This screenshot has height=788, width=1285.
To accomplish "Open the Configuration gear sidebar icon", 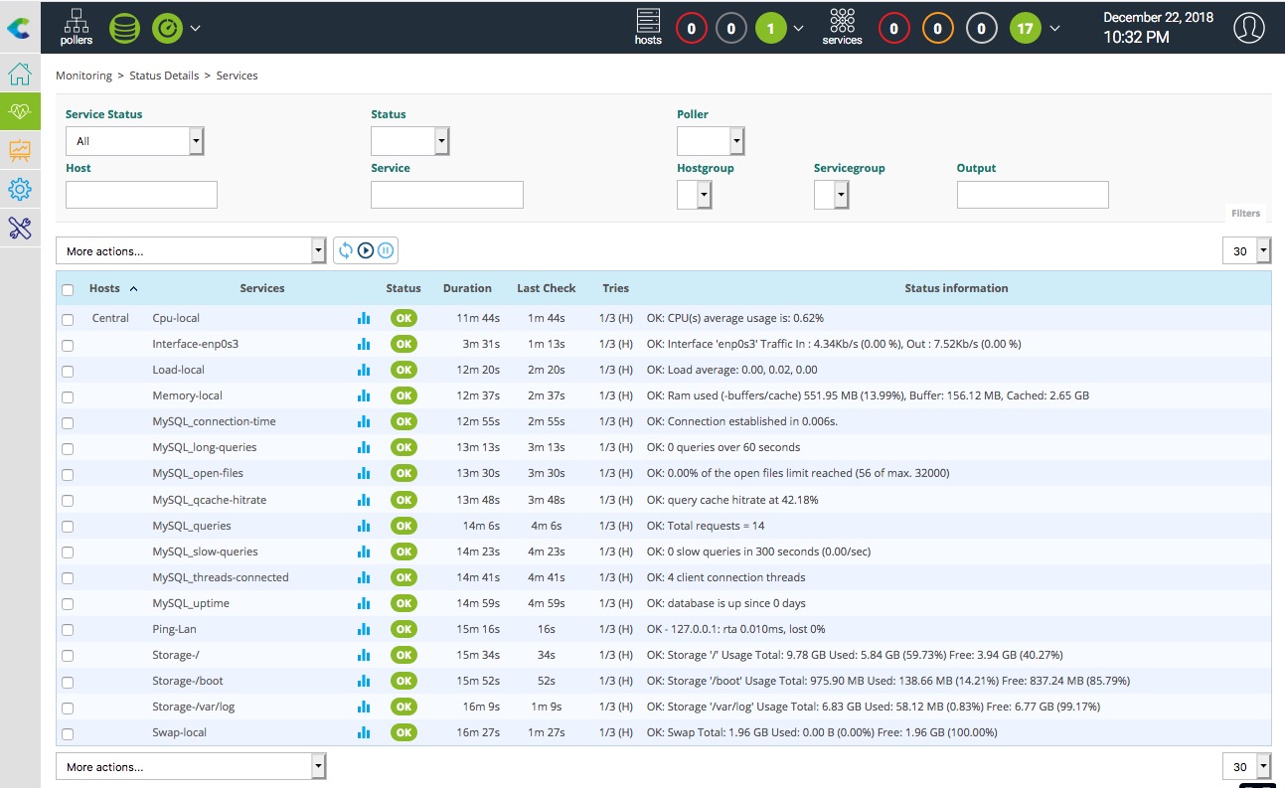I will click(x=20, y=190).
